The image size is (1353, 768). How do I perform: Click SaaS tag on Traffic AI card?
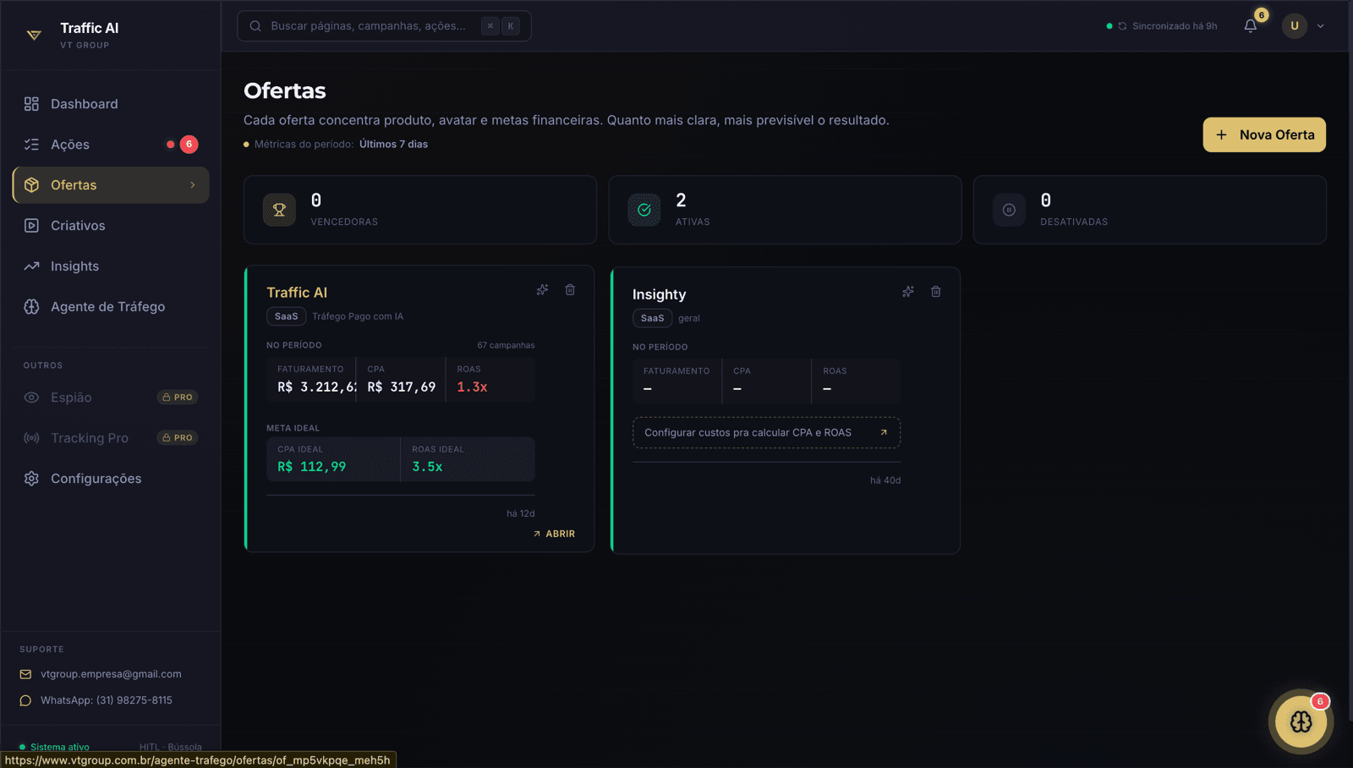287,316
